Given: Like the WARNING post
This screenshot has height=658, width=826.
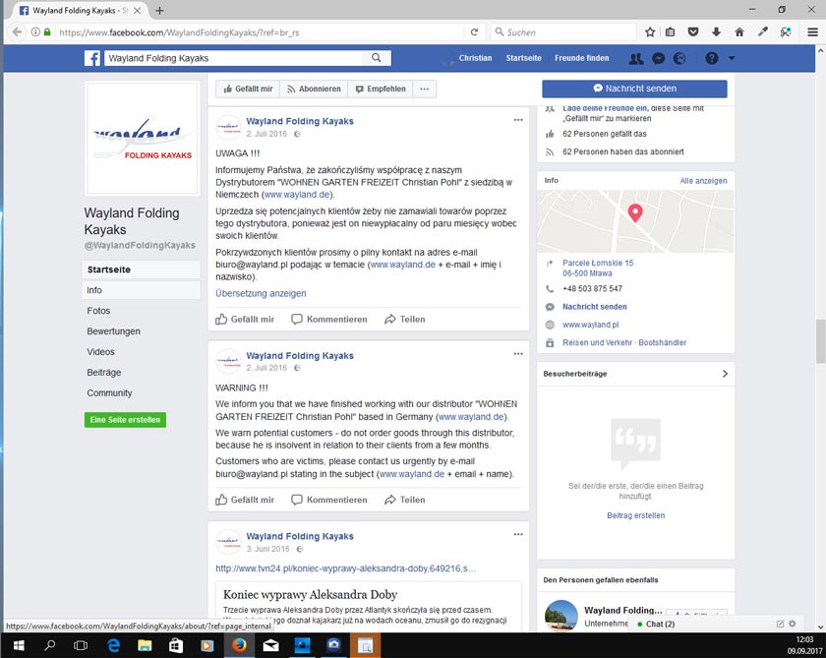Looking at the screenshot, I should tap(245, 500).
